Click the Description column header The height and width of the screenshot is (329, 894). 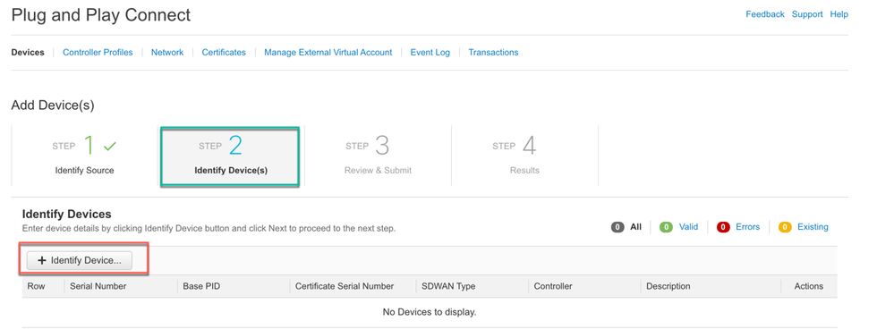coord(668,286)
